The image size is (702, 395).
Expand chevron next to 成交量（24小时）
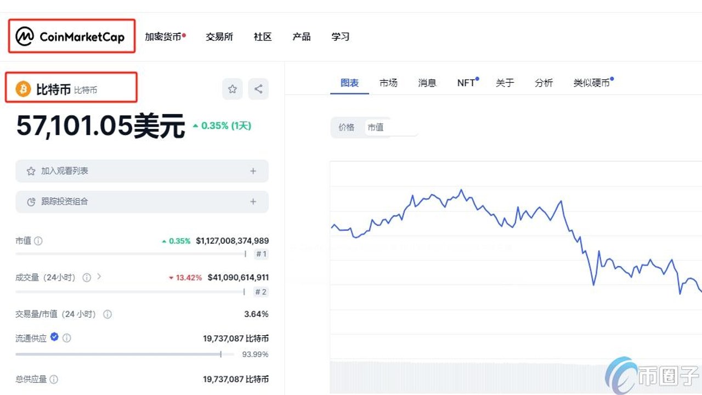tap(99, 276)
